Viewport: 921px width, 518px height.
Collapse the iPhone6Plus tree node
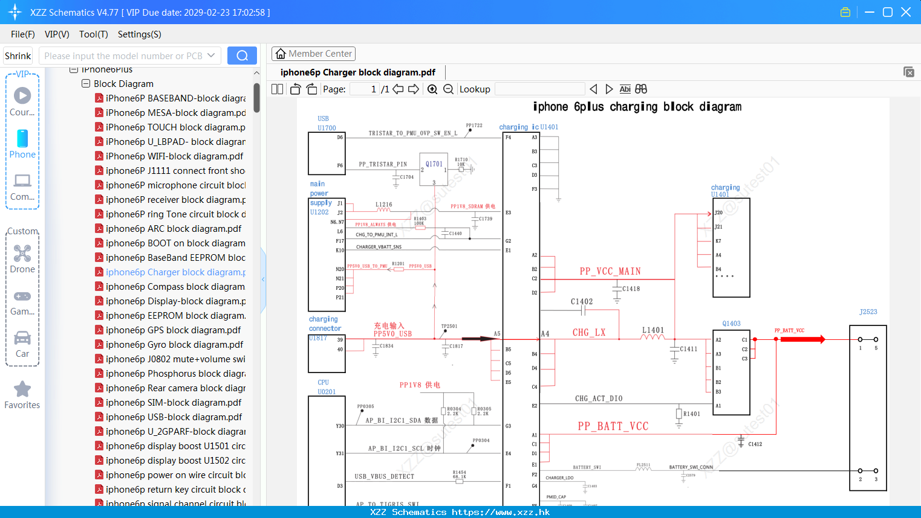[74, 69]
